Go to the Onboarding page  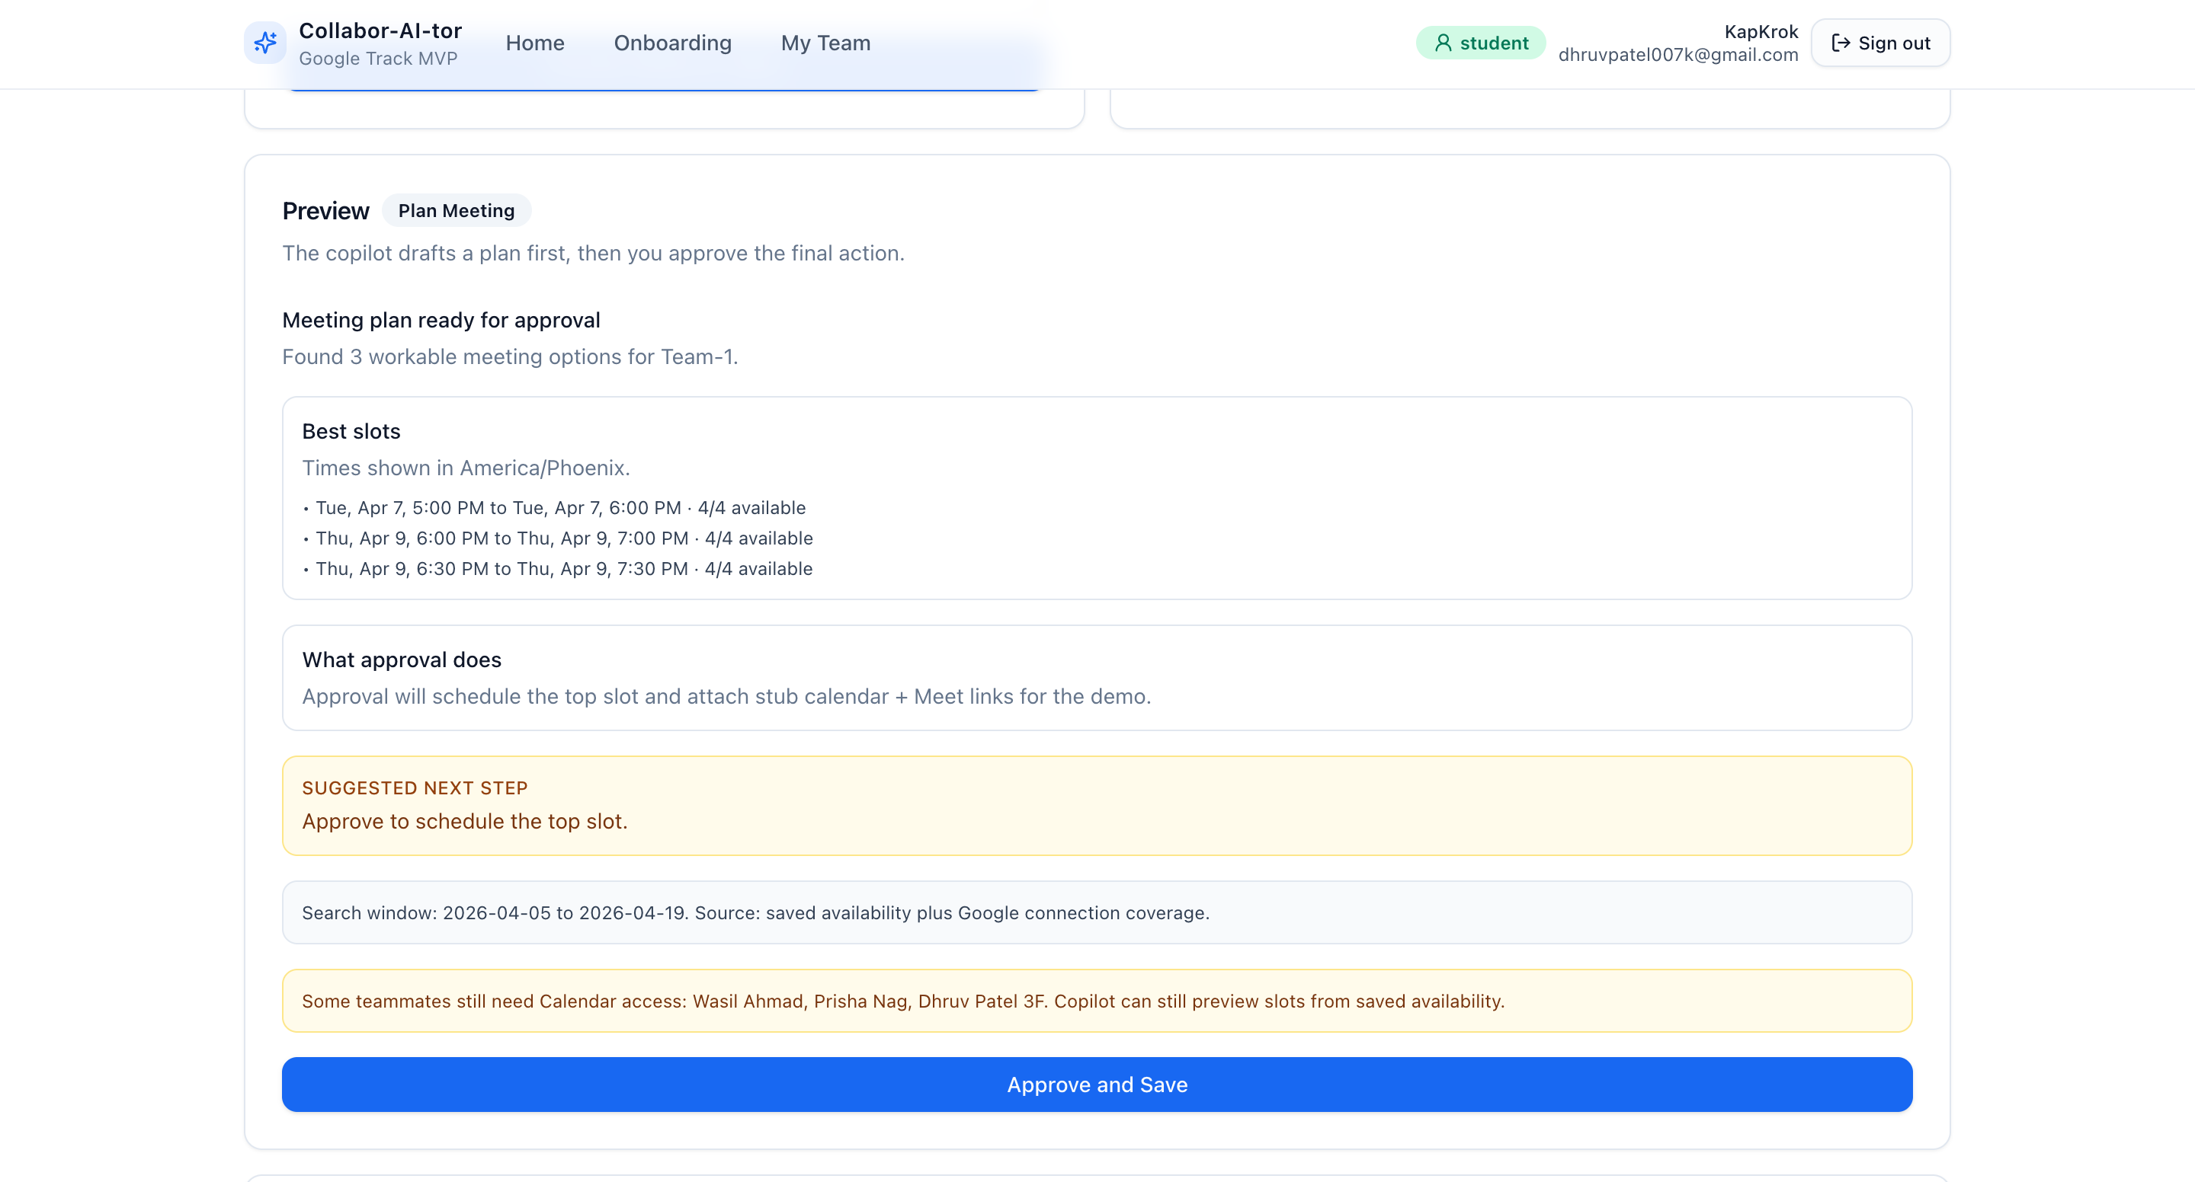coord(672,43)
